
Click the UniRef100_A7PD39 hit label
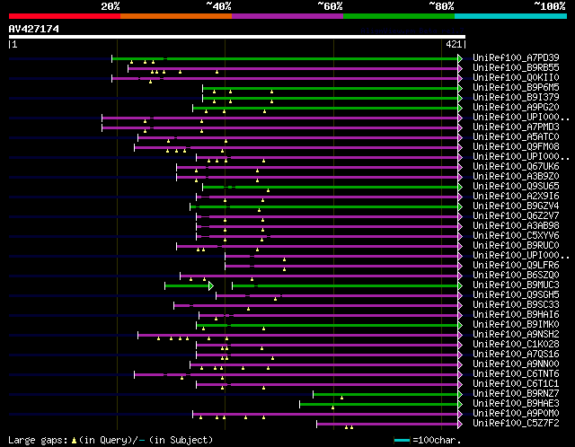[x=516, y=57]
